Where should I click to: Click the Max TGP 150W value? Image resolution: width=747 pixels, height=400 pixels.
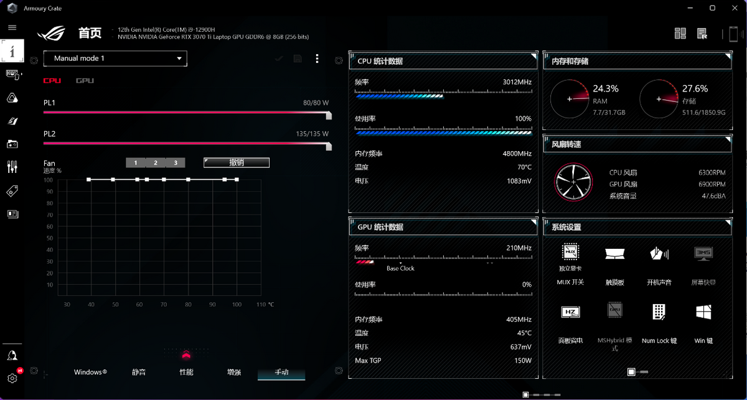[522, 361]
